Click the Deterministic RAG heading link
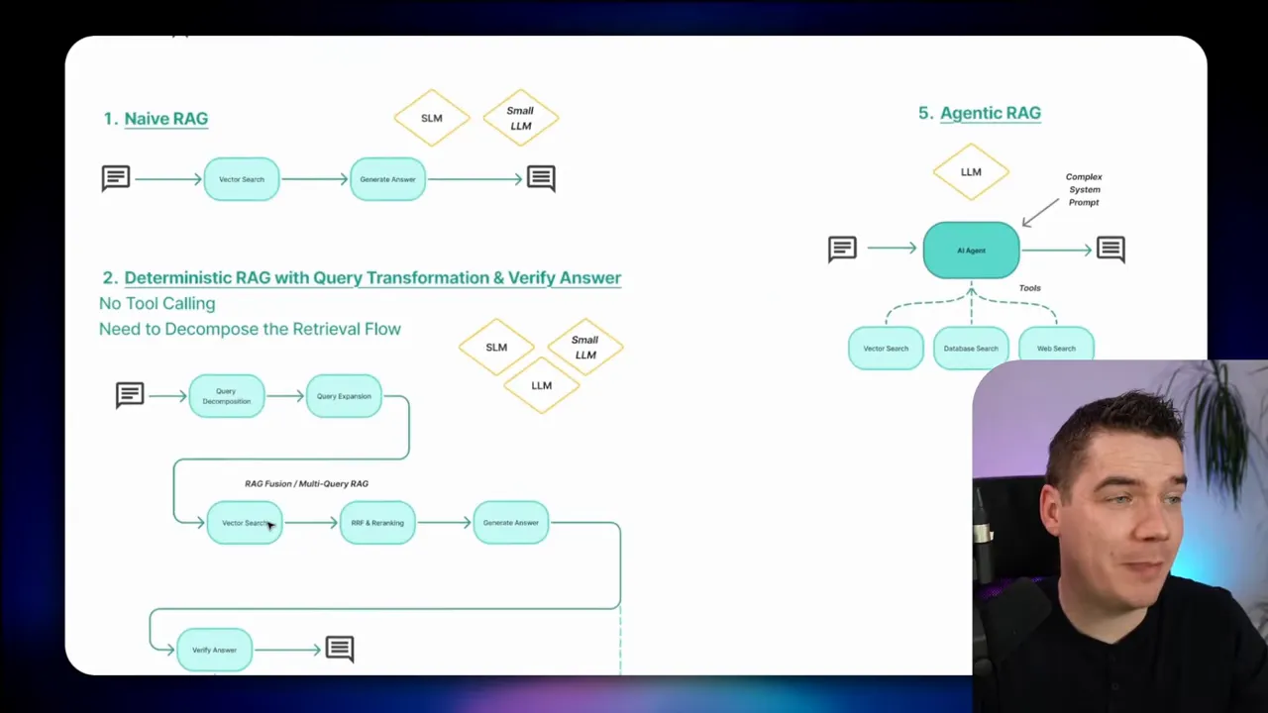The width and height of the screenshot is (1268, 713). (x=372, y=277)
